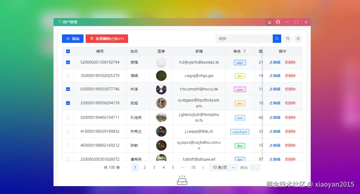360x194 pixels.
Task: Edit the 傅娟 row
Action: (275, 76)
